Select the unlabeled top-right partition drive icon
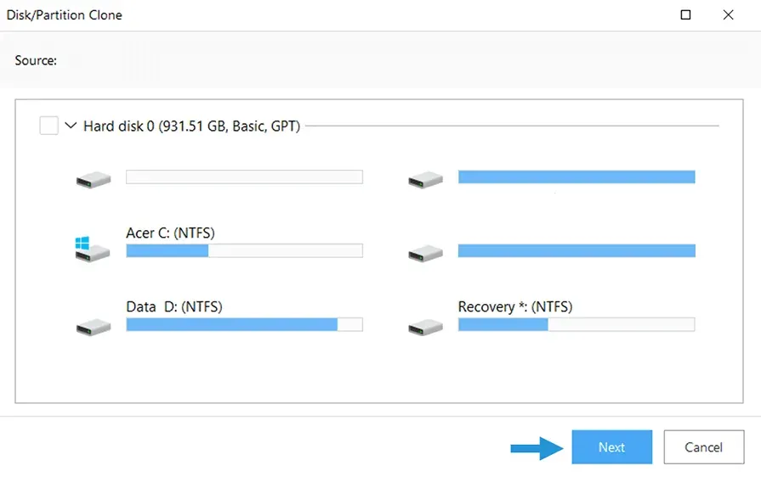The width and height of the screenshot is (761, 477). click(x=424, y=178)
